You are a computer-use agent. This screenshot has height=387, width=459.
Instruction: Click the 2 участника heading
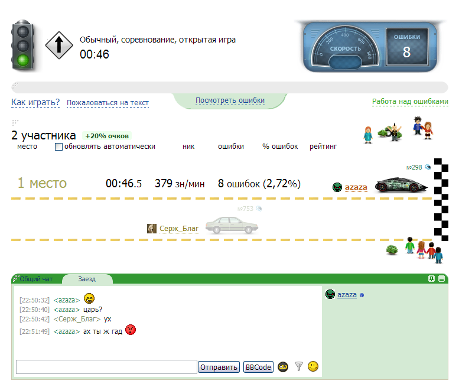[x=43, y=135]
